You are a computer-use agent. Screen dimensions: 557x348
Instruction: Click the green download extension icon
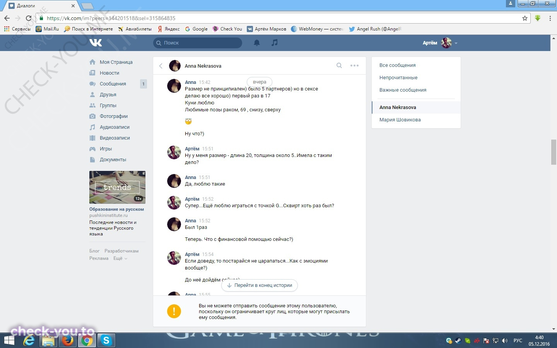[x=538, y=18]
